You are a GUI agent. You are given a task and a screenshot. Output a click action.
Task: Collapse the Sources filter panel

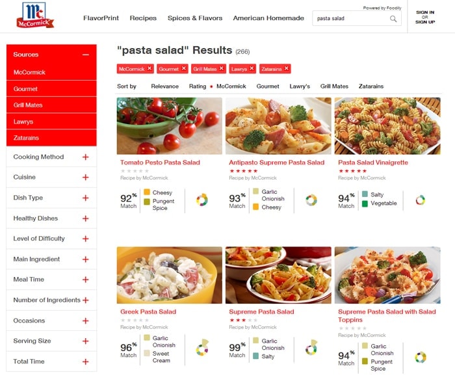(x=86, y=55)
